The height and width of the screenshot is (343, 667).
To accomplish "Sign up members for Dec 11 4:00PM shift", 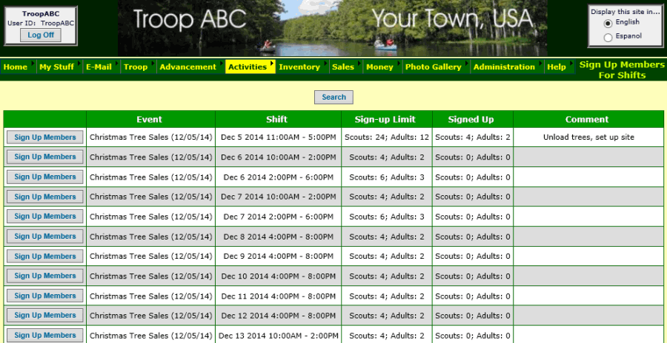I will click(45, 296).
